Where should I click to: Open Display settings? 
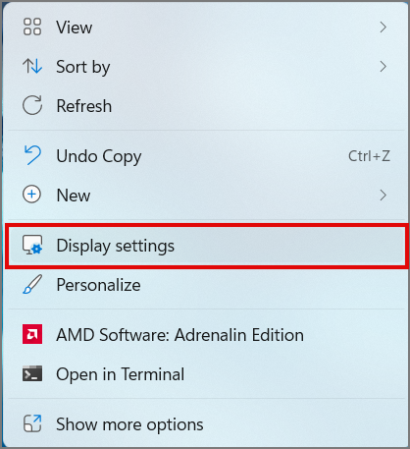point(206,246)
